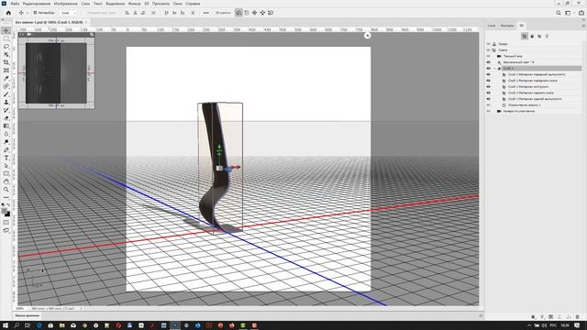
Task: Select the History Brush tool
Action: tap(6, 110)
